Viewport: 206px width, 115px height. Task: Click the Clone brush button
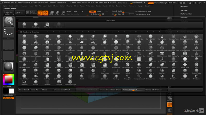click(x=47, y=90)
